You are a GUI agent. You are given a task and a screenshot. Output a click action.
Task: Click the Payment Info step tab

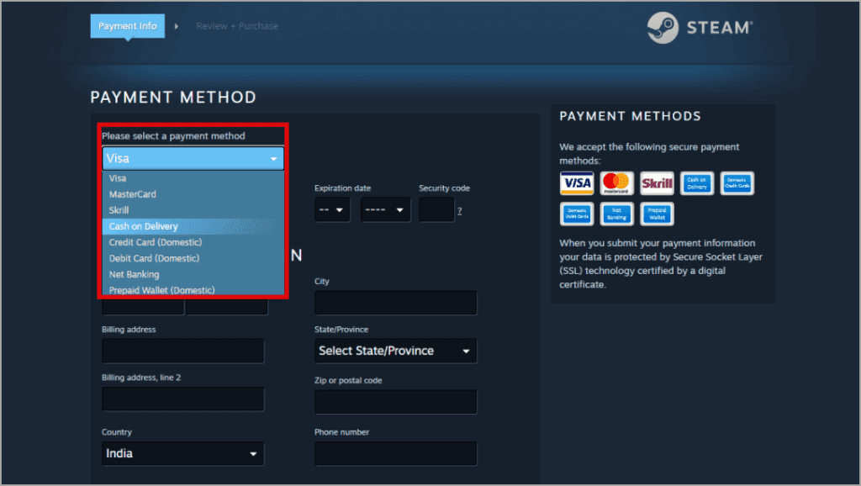coord(127,26)
